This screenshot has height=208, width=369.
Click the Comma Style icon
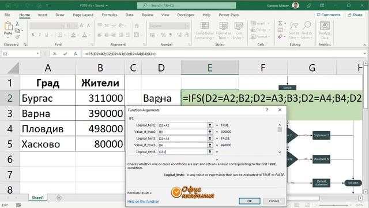[x=171, y=35]
